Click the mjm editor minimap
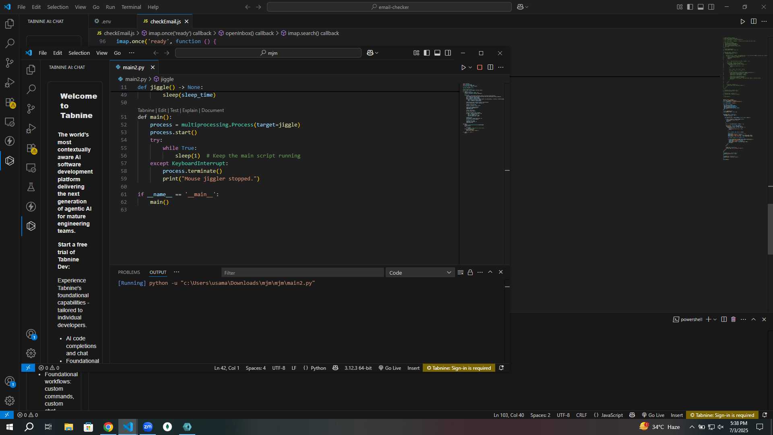Screen dimensions: 773x435 click(482, 173)
